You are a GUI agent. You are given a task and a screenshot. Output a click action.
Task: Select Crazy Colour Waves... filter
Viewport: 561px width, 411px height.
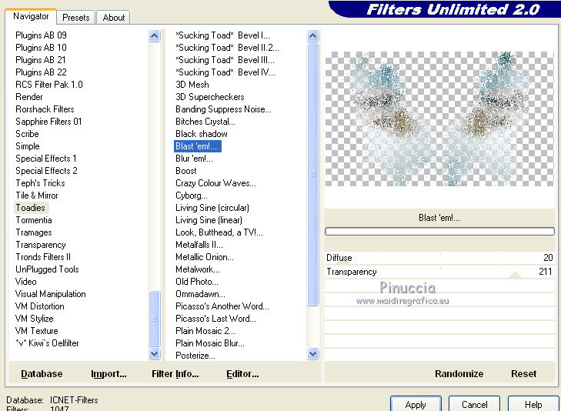(215, 182)
